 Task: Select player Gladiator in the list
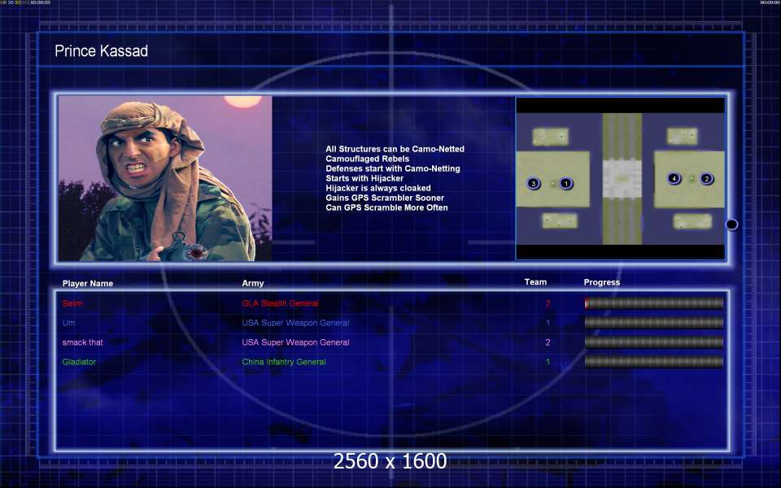(79, 362)
